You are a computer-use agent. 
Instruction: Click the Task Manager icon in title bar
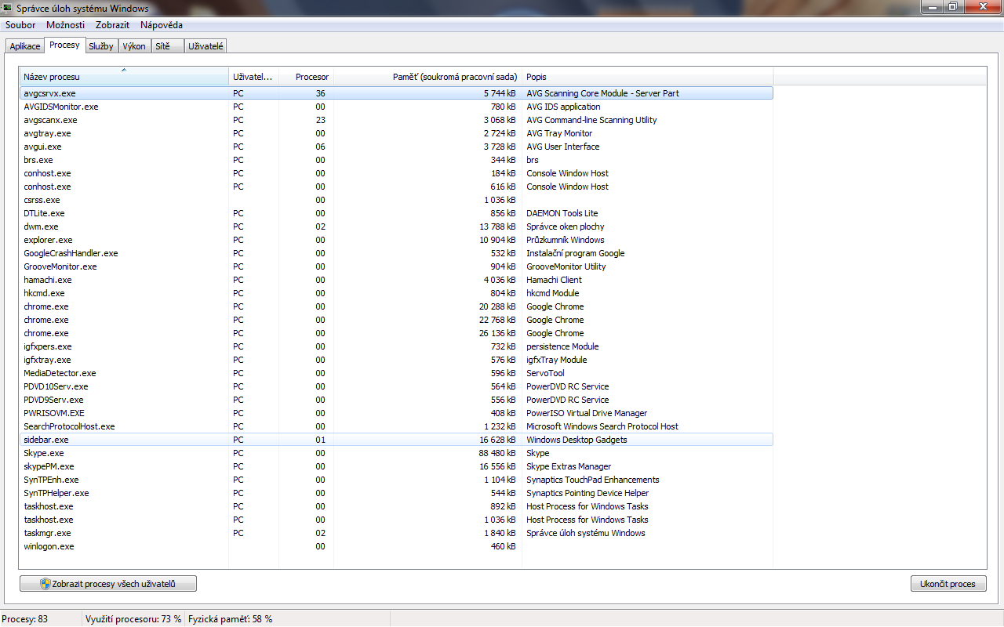pyautogui.click(x=8, y=8)
